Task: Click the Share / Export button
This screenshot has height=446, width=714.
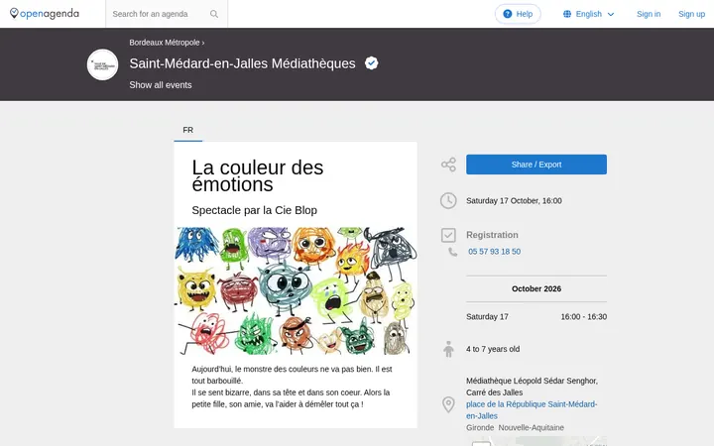Action: pos(536,165)
